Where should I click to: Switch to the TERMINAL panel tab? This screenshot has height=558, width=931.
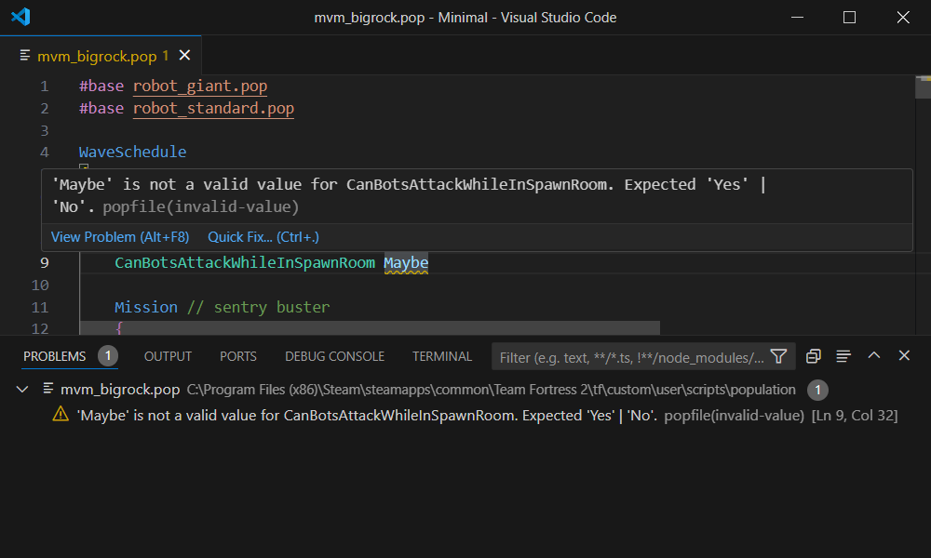coord(442,356)
